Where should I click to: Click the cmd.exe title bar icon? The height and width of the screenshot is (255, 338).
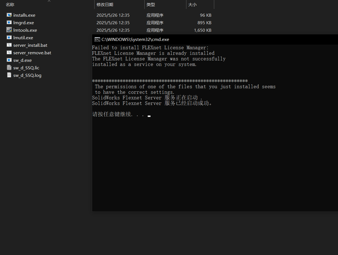[x=97, y=40]
